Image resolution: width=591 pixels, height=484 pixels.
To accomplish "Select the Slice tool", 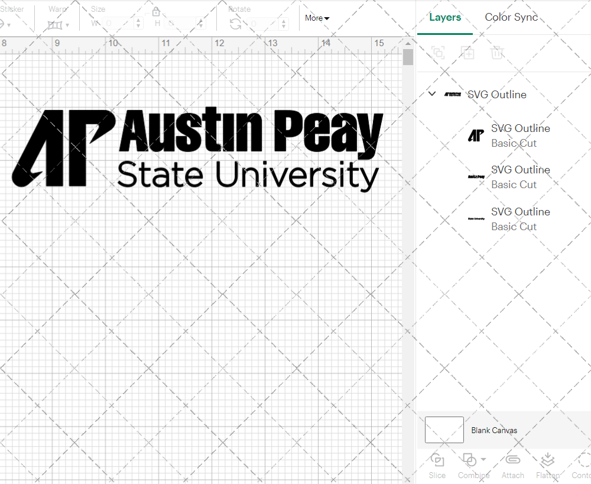I will 437,464.
